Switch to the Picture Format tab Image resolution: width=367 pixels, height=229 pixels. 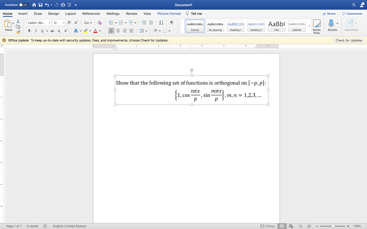[169, 13]
